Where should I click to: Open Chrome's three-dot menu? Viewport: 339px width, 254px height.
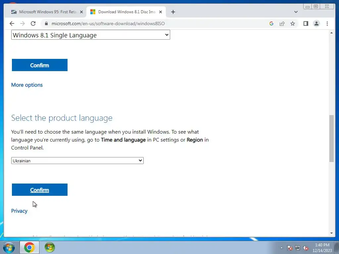click(327, 23)
